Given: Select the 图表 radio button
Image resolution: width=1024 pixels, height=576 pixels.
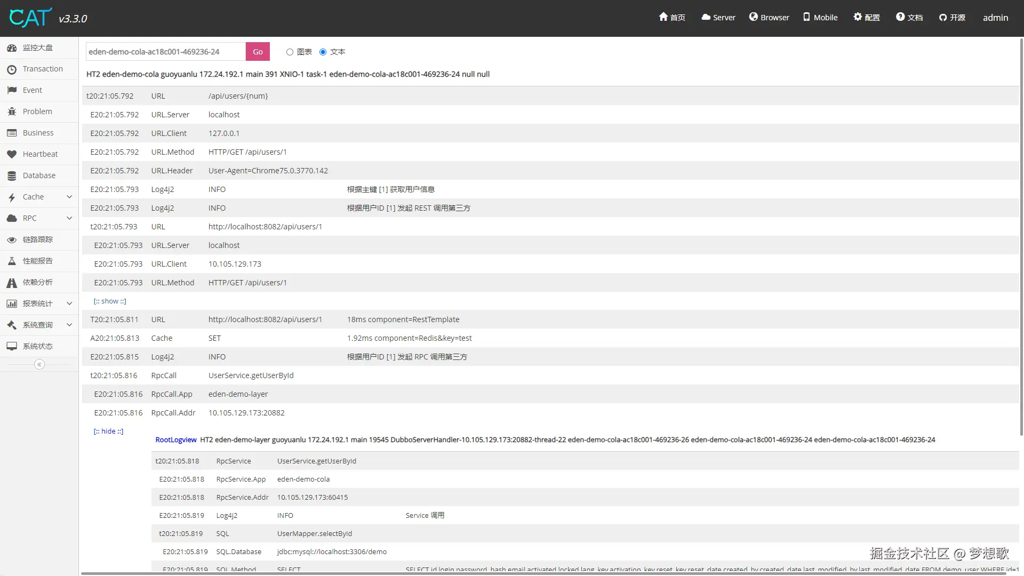Looking at the screenshot, I should pos(290,52).
